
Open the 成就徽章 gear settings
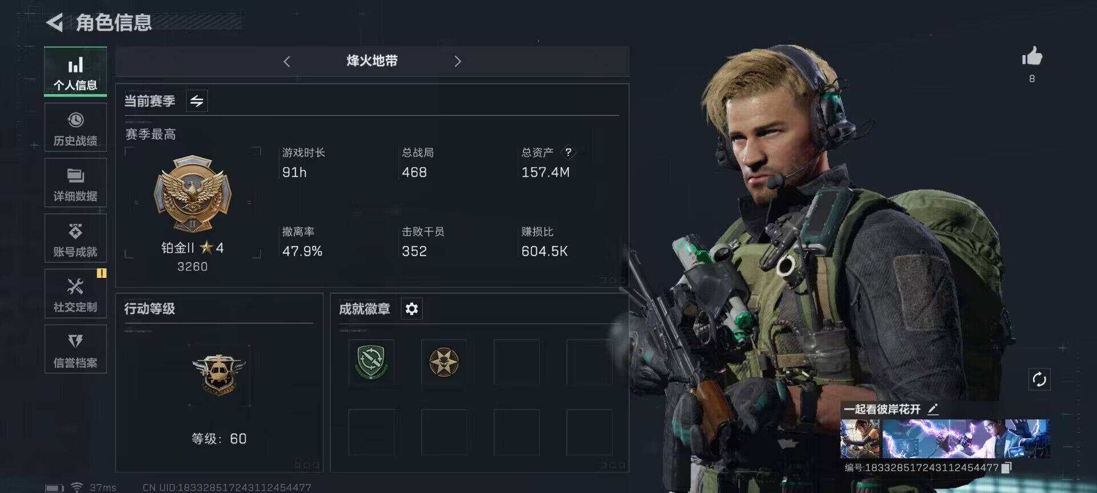pos(411,309)
